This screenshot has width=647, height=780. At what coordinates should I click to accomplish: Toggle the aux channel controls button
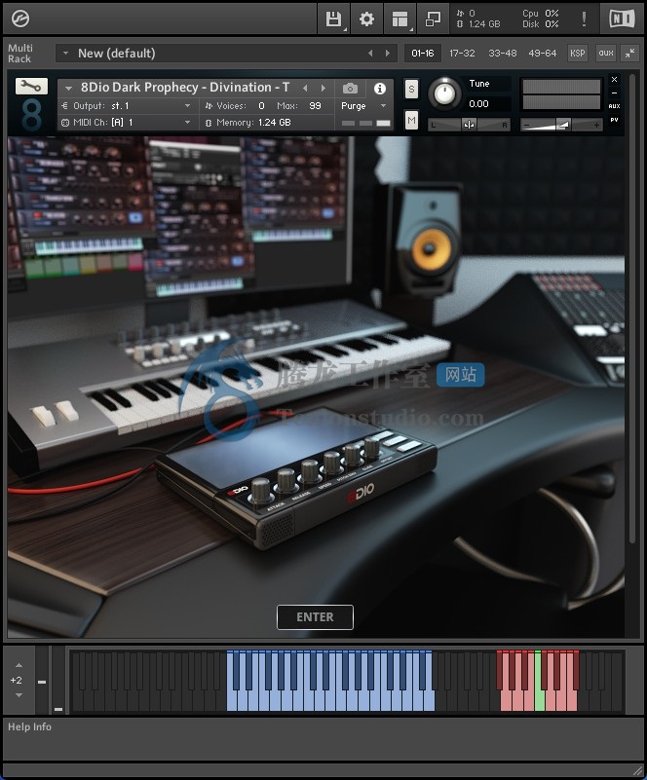click(606, 54)
